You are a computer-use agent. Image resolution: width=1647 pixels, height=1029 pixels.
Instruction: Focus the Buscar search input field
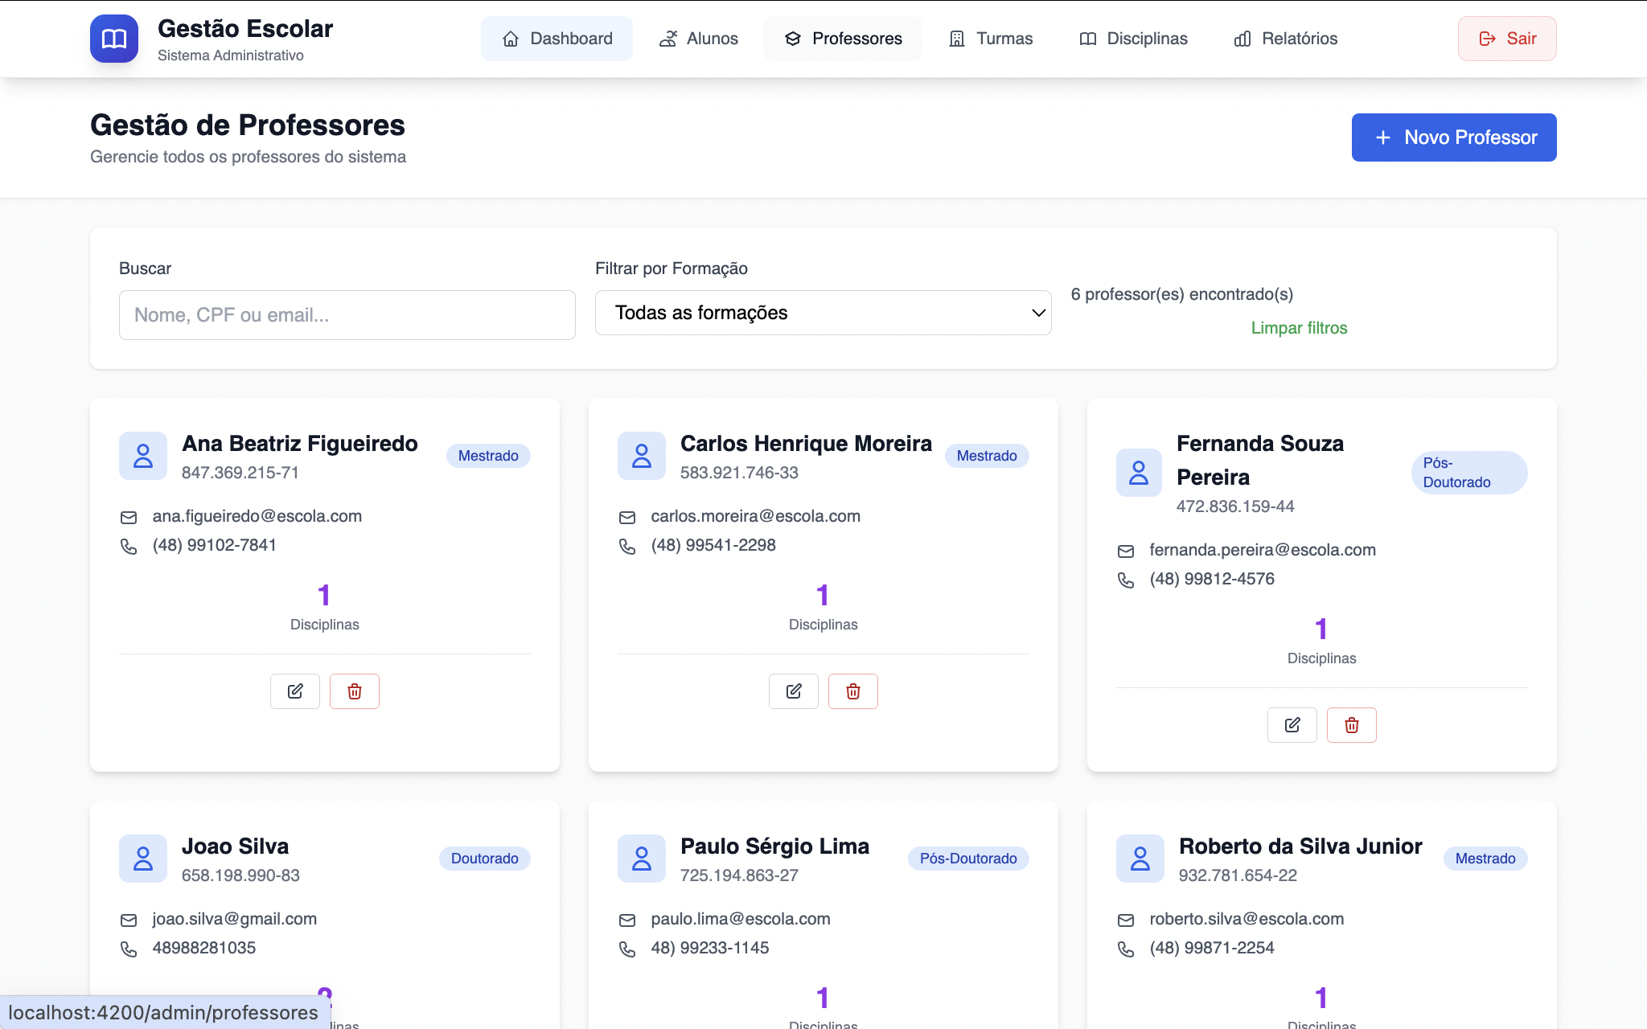point(347,315)
